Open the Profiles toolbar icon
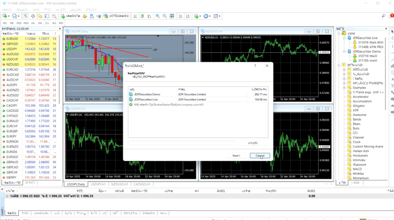Viewport: 394px width, 220px height. click(14, 16)
